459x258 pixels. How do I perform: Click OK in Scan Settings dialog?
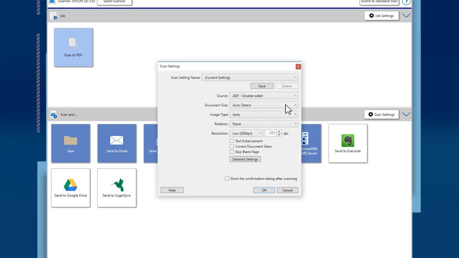pyautogui.click(x=264, y=190)
